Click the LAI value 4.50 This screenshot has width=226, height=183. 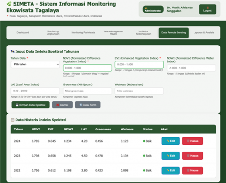[84, 156]
